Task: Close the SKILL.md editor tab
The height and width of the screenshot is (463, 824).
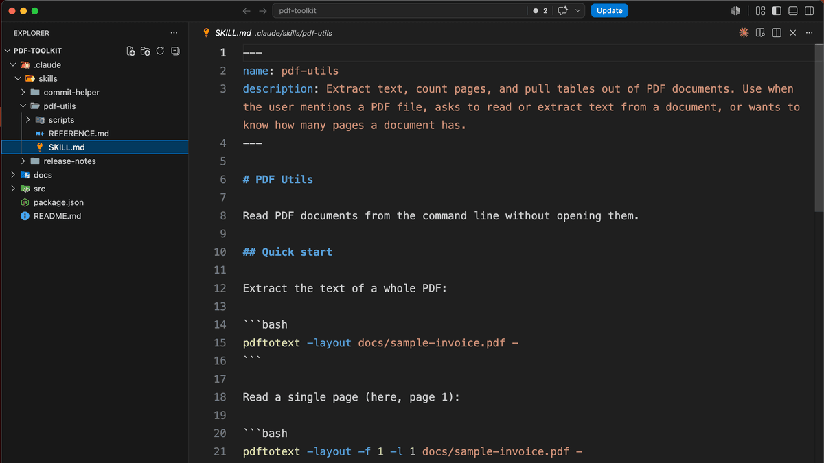Action: [793, 32]
